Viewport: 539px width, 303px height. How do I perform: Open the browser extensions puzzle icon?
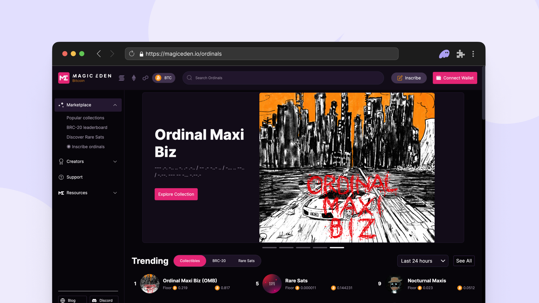click(x=460, y=54)
